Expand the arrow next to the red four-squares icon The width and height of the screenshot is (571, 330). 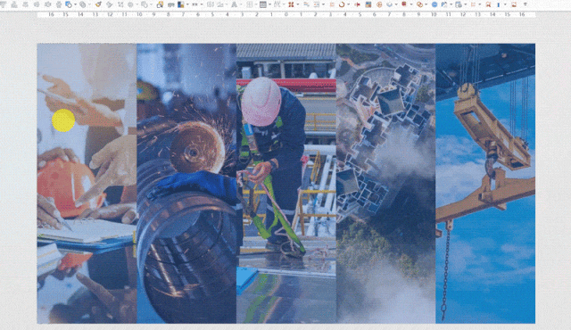click(298, 4)
